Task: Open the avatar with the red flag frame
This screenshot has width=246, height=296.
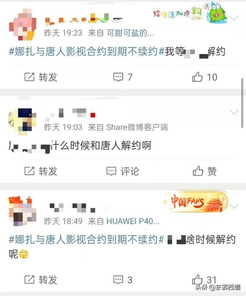Action: [x=22, y=211]
